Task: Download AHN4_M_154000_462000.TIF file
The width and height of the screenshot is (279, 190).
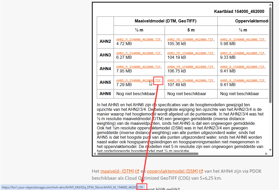Action: pos(138,67)
